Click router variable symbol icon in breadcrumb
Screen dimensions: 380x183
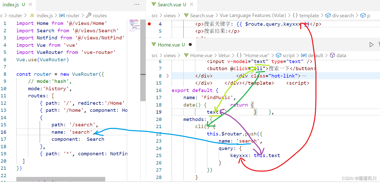[x=62, y=16]
